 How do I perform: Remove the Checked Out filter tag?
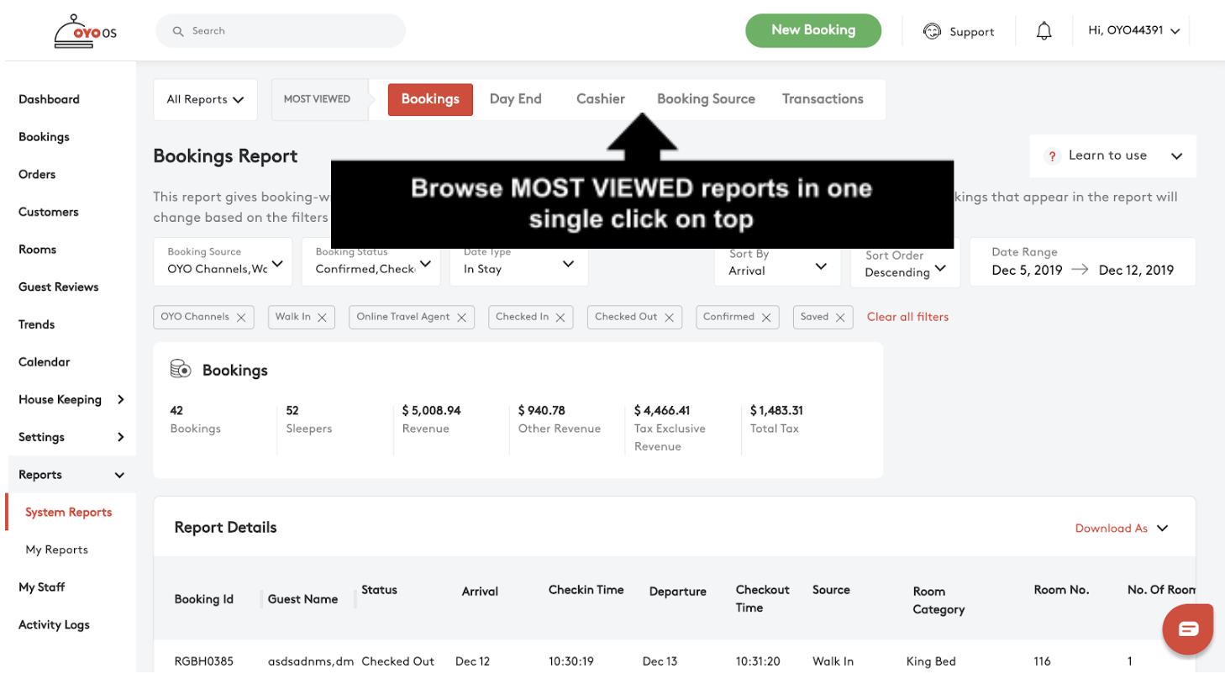coord(669,318)
